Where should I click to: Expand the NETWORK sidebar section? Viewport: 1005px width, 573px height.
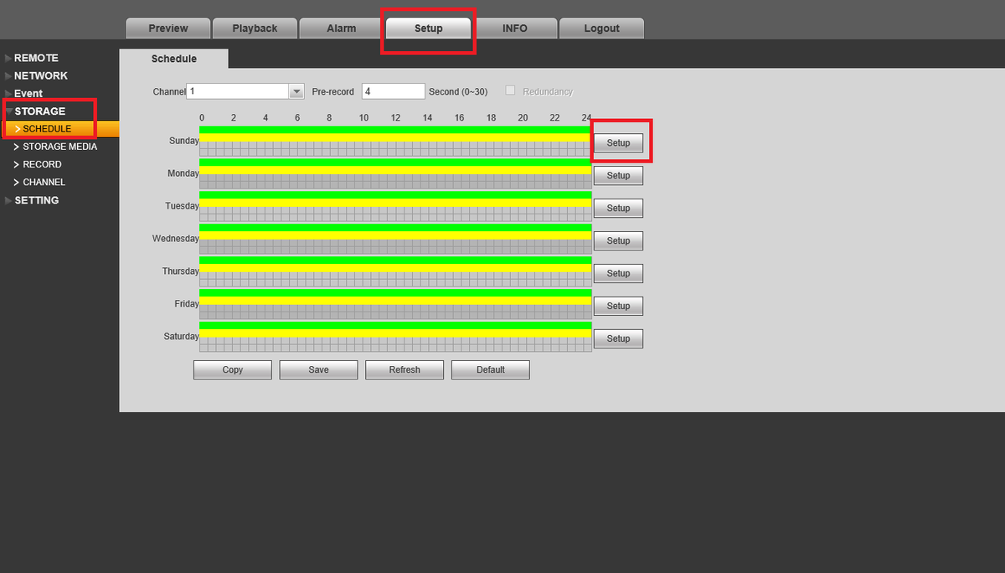[x=40, y=75]
